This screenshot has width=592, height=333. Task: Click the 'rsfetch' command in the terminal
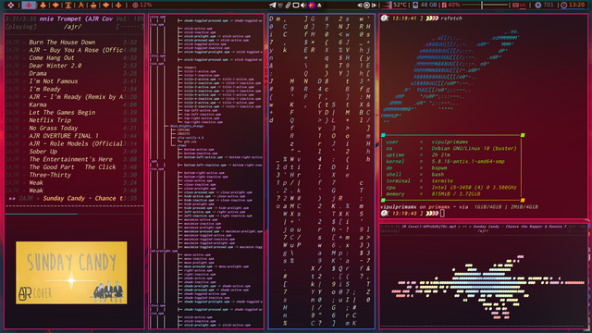pyautogui.click(x=451, y=18)
